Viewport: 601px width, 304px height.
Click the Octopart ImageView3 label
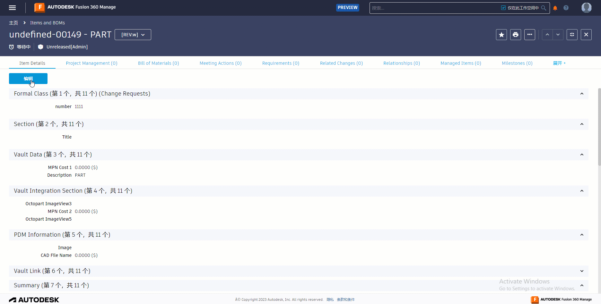[x=48, y=204]
